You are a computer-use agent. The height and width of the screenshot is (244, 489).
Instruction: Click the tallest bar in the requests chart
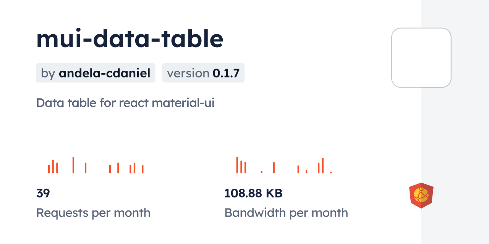point(73,165)
